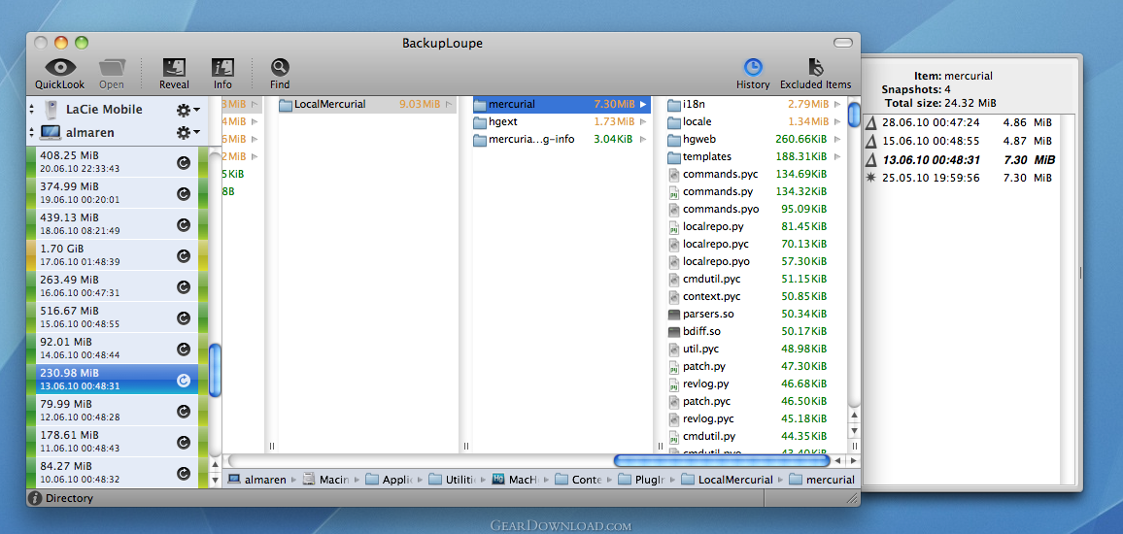Screen dimensions: 1123x534
Task: Click the snapshot list vertical scrollbar thumb
Action: point(215,371)
